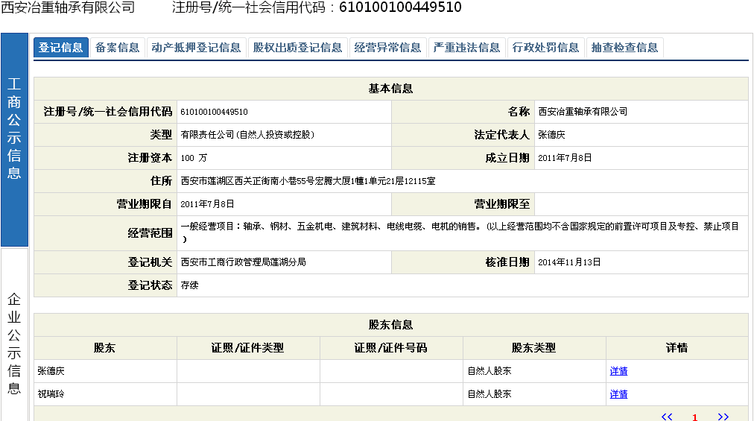Show the 行政处罚信息 tab
754x421 pixels.
click(x=545, y=48)
